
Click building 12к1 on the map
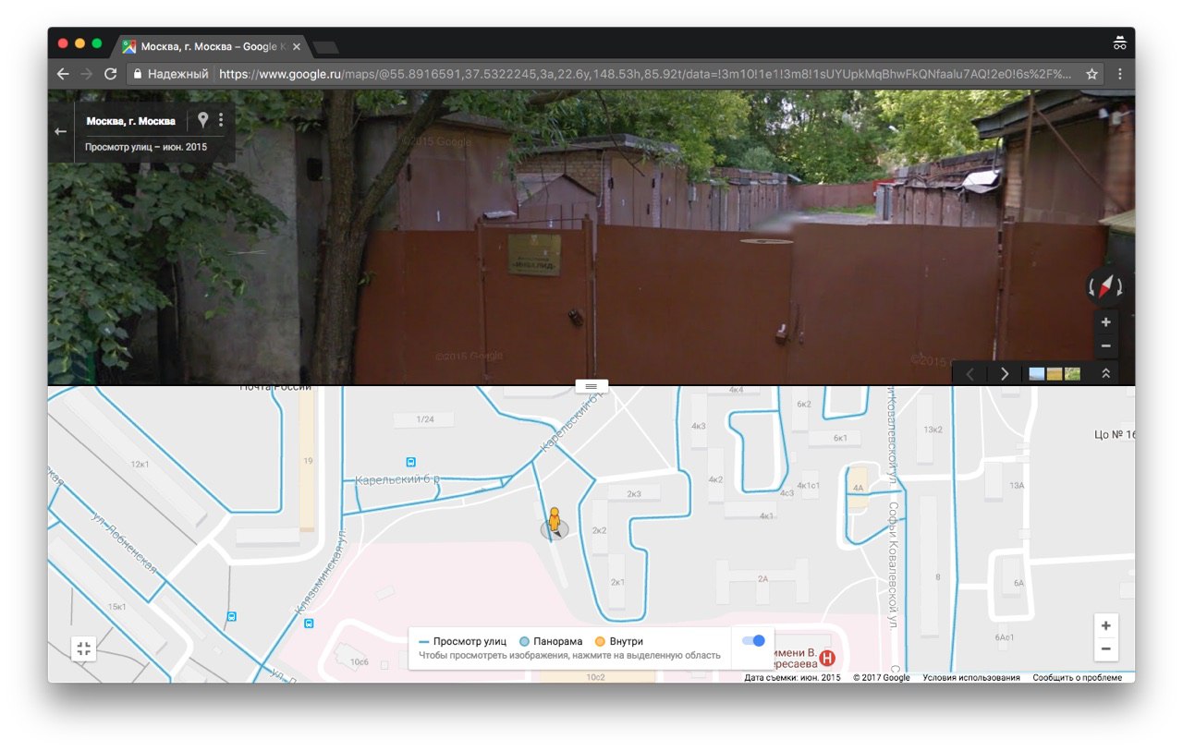[x=140, y=464]
